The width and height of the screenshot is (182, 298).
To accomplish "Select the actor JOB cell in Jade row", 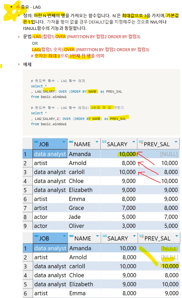I will pyautogui.click(x=50, y=217).
